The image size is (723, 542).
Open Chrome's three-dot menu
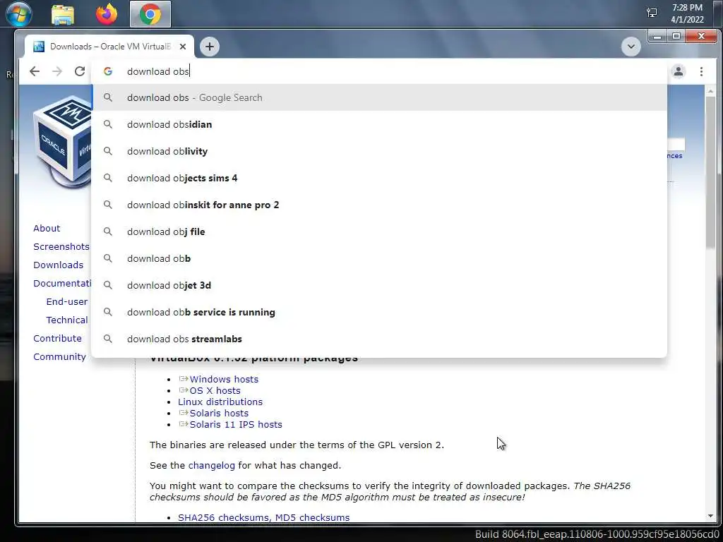click(x=701, y=71)
